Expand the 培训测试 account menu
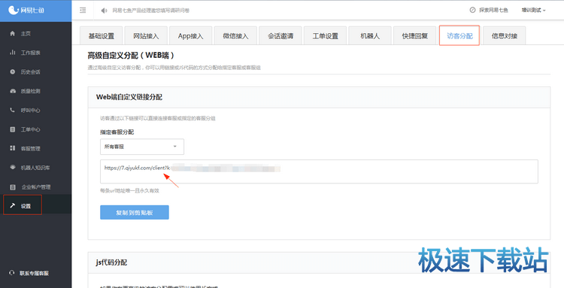The image size is (564, 288). 533,11
